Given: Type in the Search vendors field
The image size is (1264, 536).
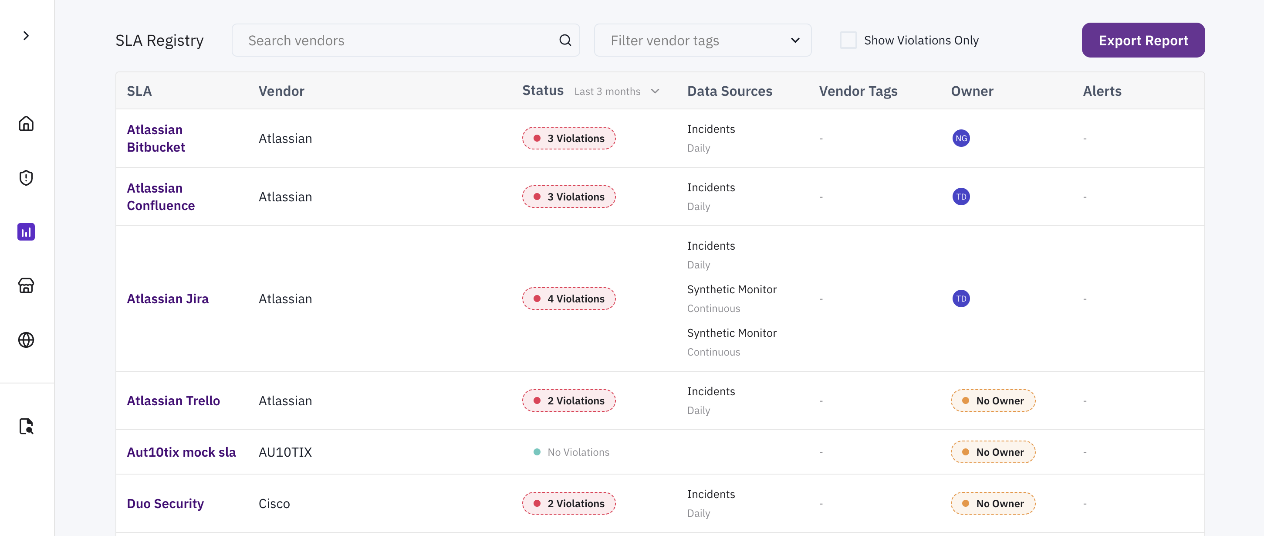Looking at the screenshot, I should 398,40.
